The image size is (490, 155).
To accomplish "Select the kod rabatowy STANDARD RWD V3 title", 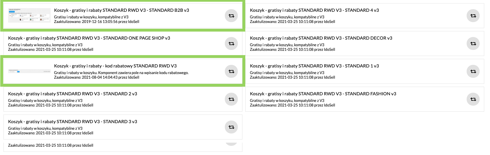I will click(115, 66).
